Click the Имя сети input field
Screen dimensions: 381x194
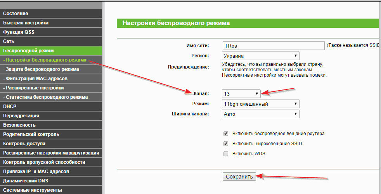pyautogui.click(x=274, y=46)
